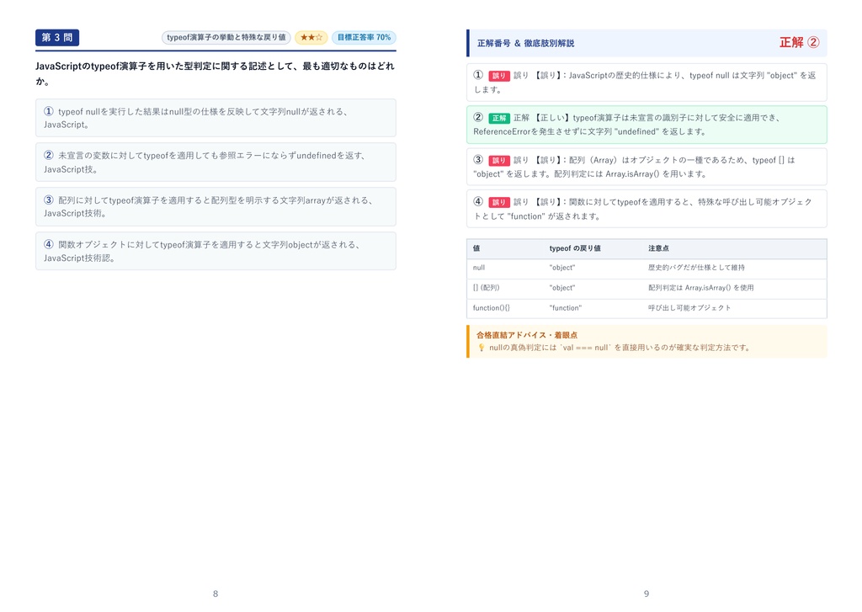Select the explanation ① box about typeof null

(646, 82)
